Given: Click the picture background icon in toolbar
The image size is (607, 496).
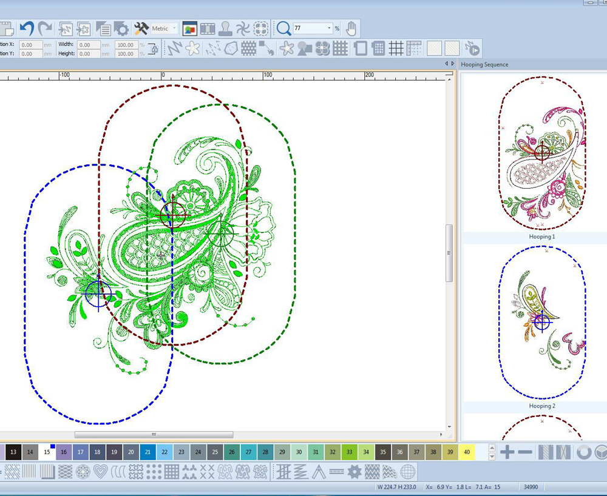Looking at the screenshot, I should [x=189, y=28].
